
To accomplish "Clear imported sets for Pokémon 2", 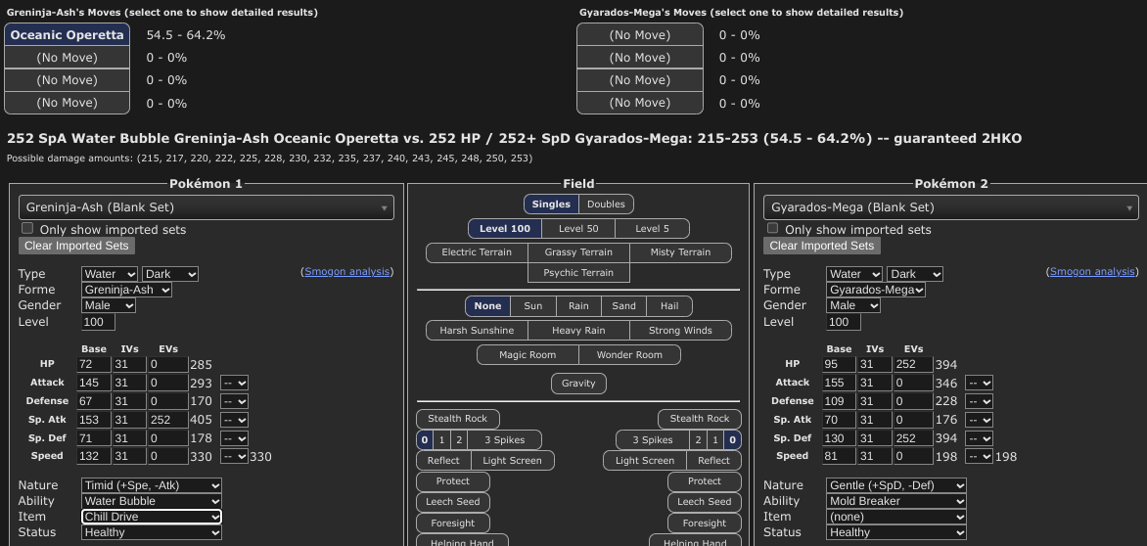I will (x=821, y=246).
